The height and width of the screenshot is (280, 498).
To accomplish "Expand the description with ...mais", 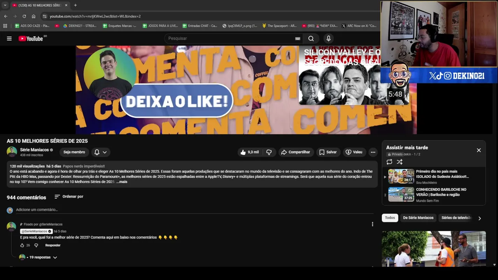I will click(122, 182).
